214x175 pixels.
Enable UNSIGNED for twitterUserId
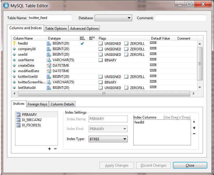coord(100,77)
